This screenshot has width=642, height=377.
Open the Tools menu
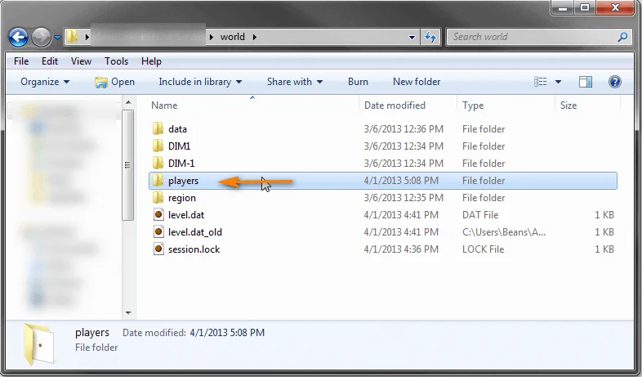coord(116,61)
